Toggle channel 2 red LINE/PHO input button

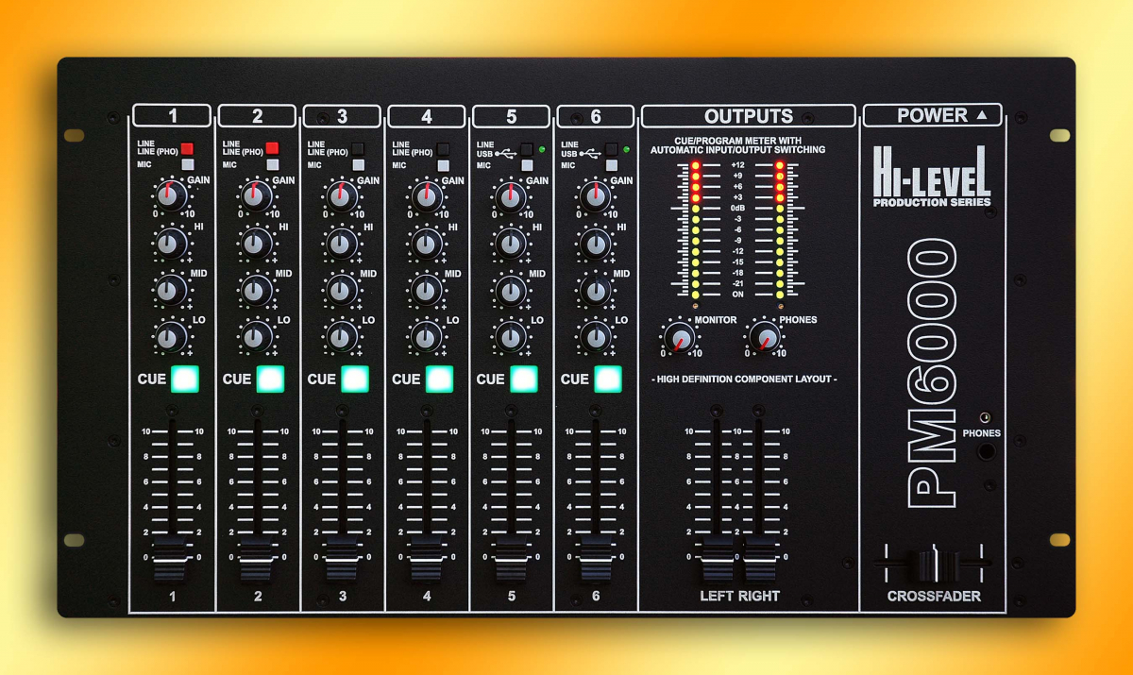pos(272,148)
